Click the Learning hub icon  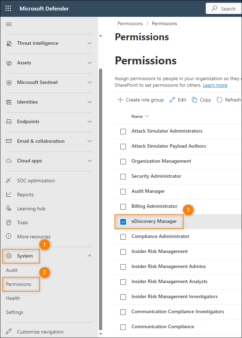[x=9, y=209]
